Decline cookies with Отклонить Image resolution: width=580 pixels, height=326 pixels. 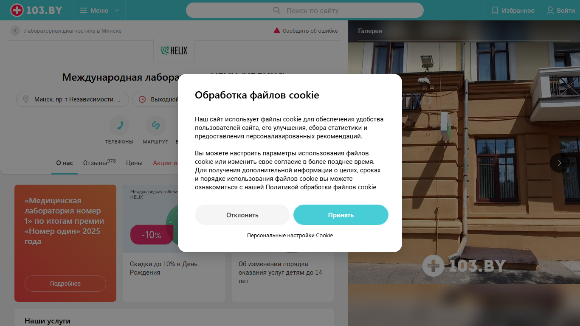(x=242, y=215)
